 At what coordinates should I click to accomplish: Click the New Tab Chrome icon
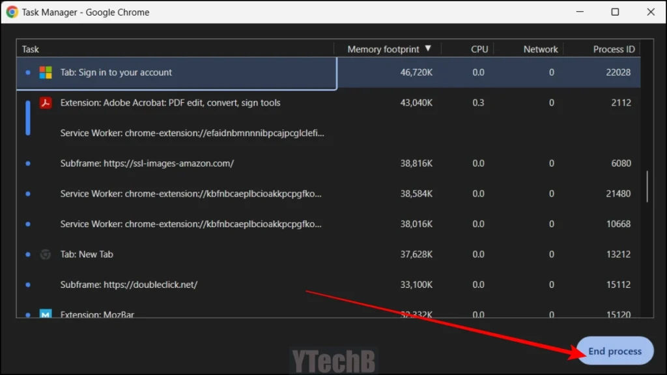(46, 255)
